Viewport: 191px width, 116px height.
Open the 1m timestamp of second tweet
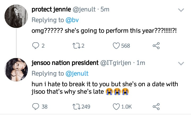[141, 63]
